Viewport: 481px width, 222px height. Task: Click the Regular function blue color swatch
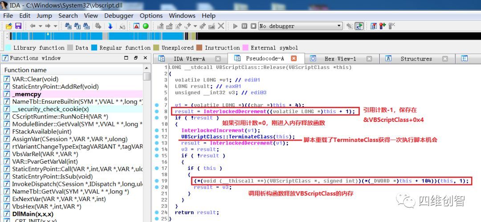click(x=94, y=48)
